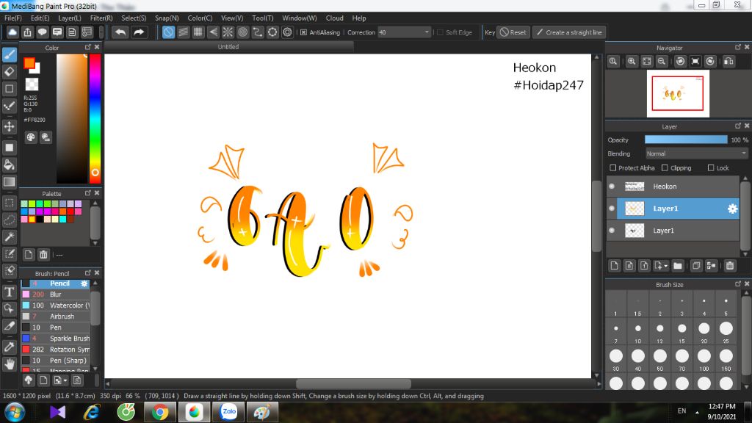Select the Sparkle Brush

coord(55,338)
